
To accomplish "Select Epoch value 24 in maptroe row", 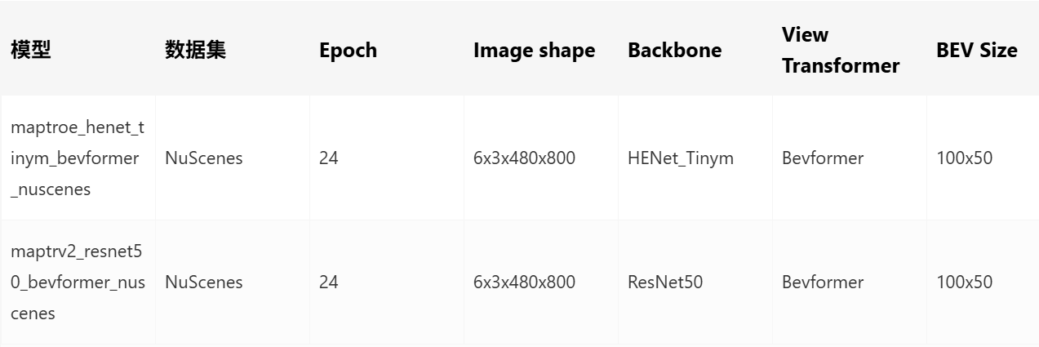I will [328, 158].
